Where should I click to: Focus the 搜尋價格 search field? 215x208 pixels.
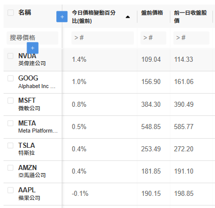click(32, 38)
